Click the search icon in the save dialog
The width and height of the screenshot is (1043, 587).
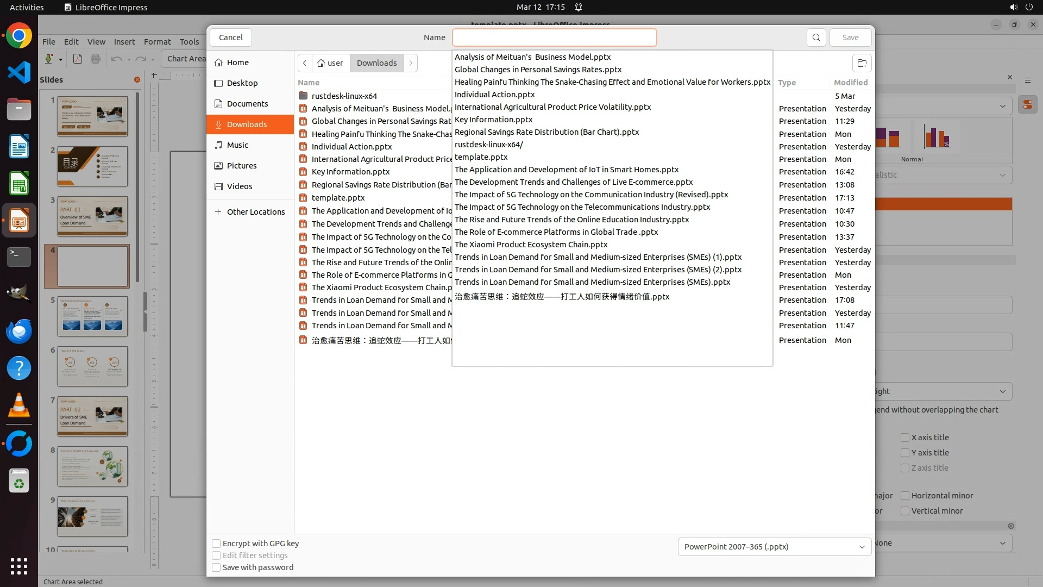tap(816, 38)
